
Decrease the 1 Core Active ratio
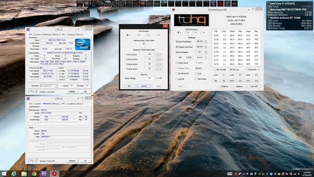coord(157,55)
